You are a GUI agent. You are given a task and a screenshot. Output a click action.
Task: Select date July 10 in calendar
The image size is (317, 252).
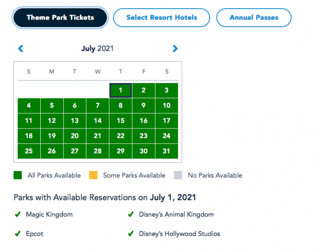pos(167,106)
